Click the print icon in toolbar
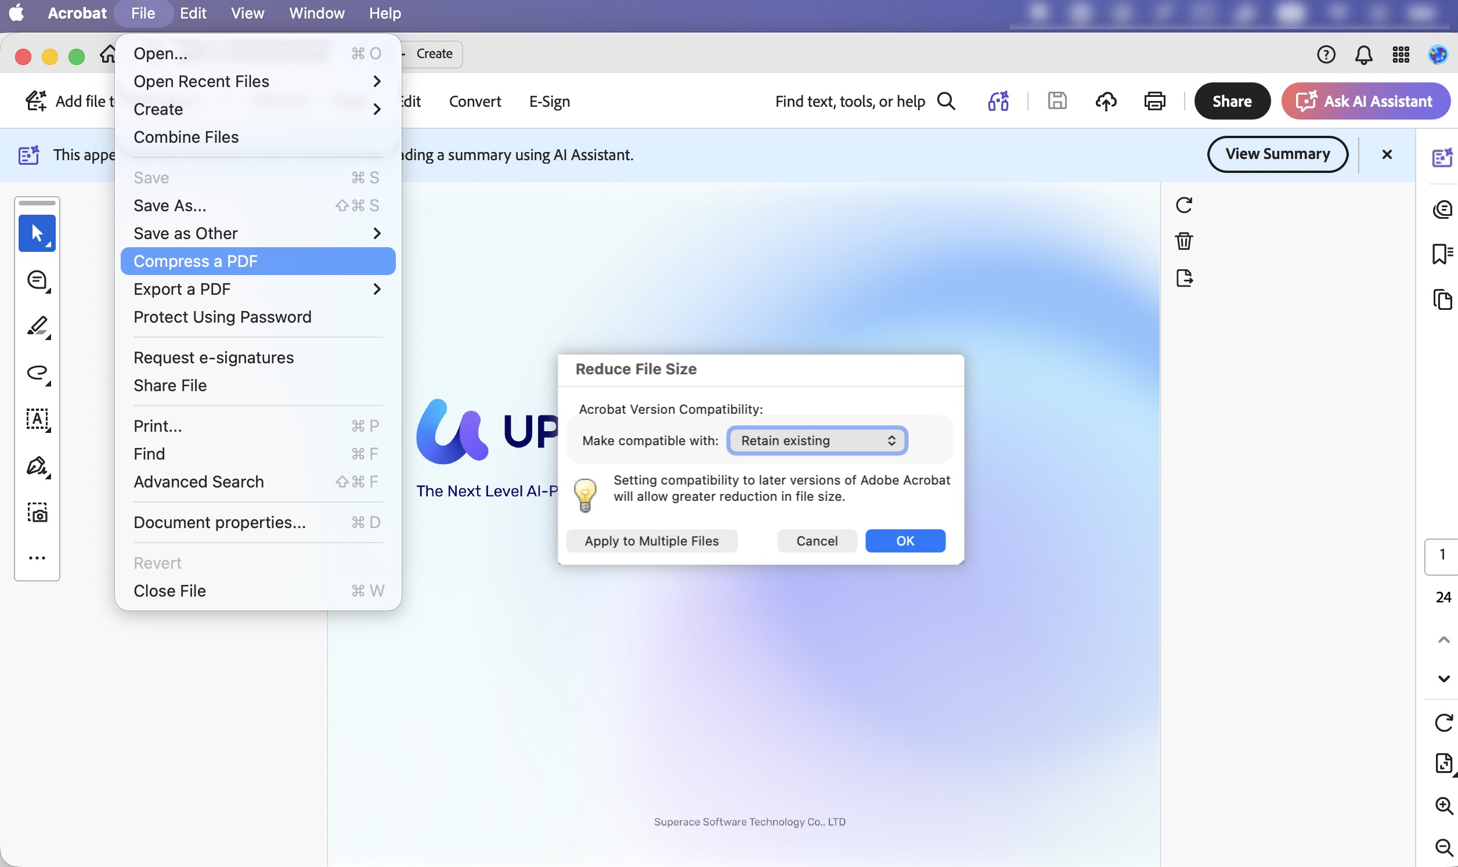1458x867 pixels. point(1155,101)
